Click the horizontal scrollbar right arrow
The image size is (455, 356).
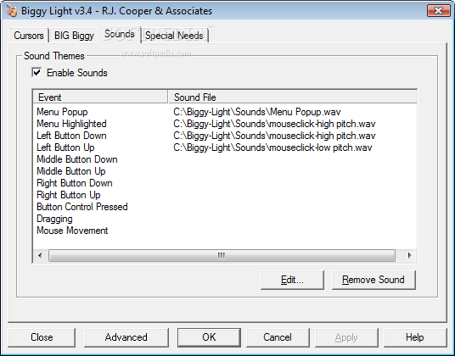[409, 255]
